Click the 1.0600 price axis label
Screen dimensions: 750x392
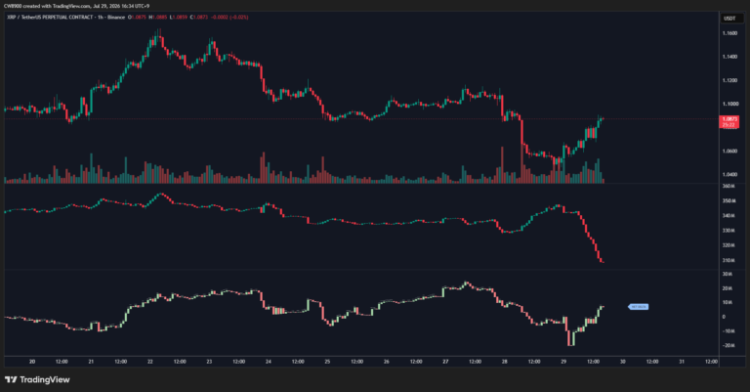pyautogui.click(x=729, y=152)
